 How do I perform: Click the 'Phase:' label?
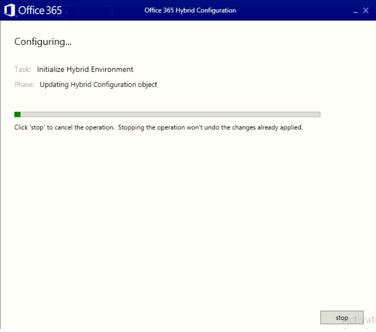coord(24,85)
